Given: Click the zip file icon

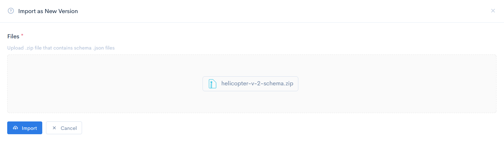Looking at the screenshot, I should (x=213, y=84).
